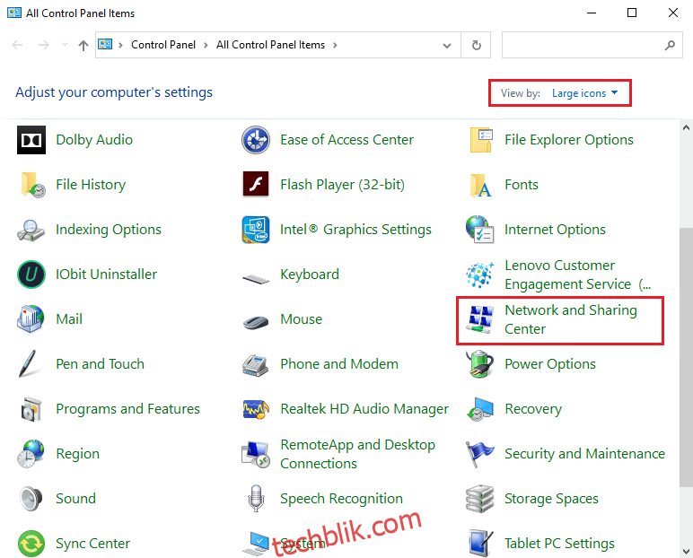The height and width of the screenshot is (558, 693).
Task: Open the Recovery text link
Action: point(533,409)
